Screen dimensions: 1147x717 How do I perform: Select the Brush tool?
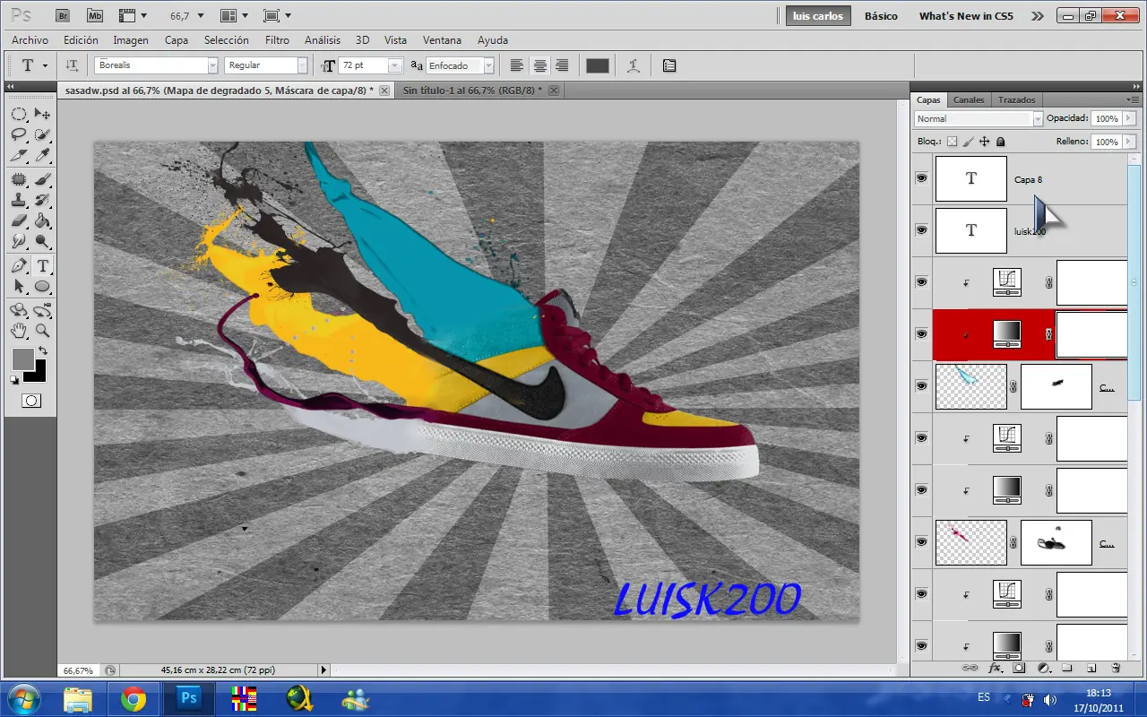coord(42,179)
